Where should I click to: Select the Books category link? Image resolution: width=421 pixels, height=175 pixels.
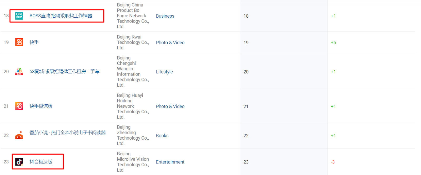point(162,136)
